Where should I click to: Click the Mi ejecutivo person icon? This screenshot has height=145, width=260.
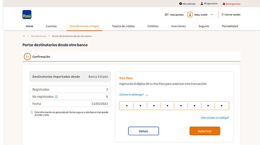point(202,4)
